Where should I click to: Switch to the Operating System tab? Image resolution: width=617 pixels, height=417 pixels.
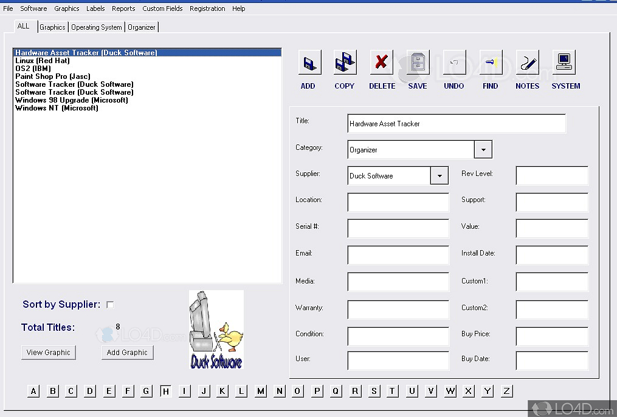click(x=97, y=27)
